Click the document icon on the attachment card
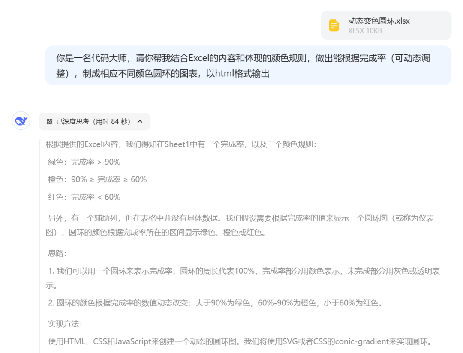 point(334,25)
